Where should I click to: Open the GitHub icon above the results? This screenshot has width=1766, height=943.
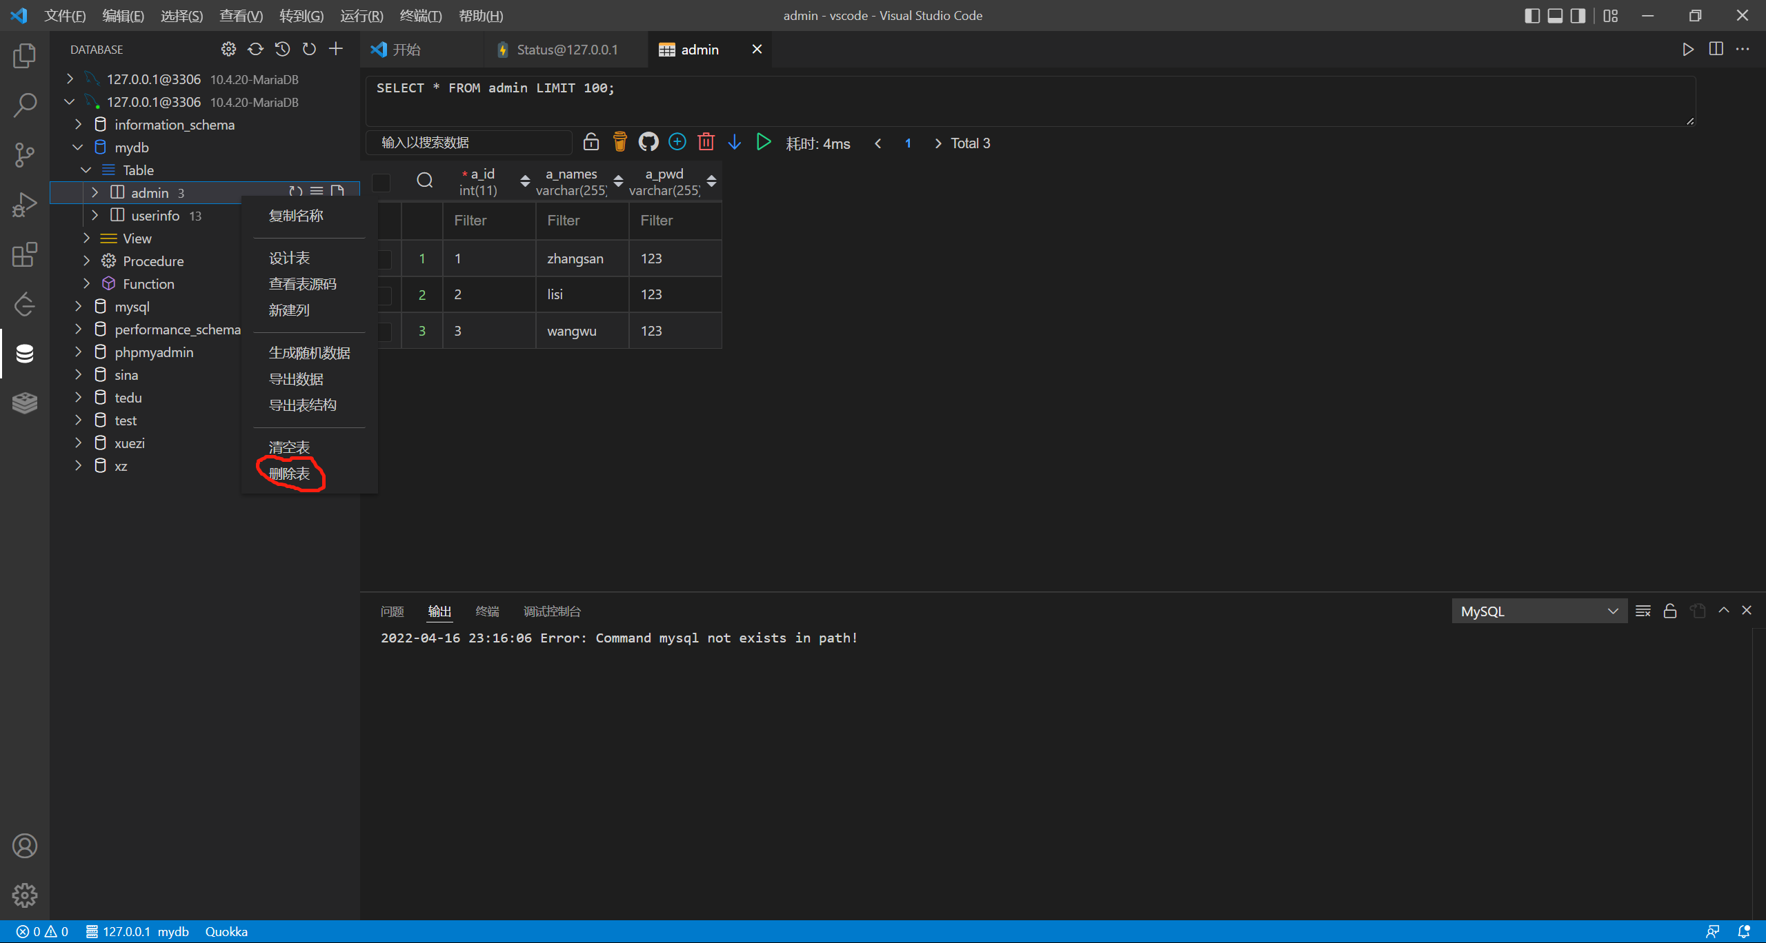pos(648,141)
